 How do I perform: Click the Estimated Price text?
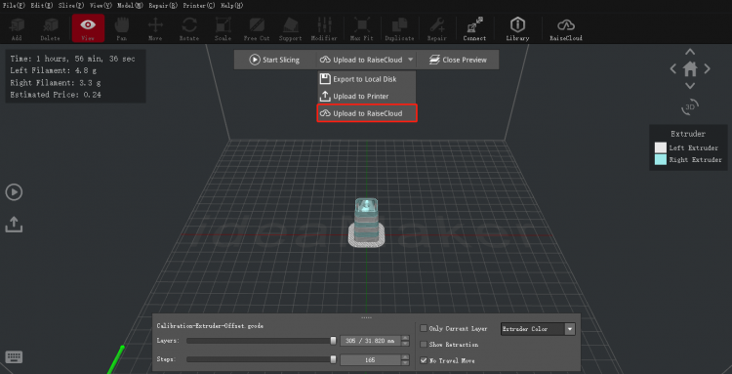56,95
